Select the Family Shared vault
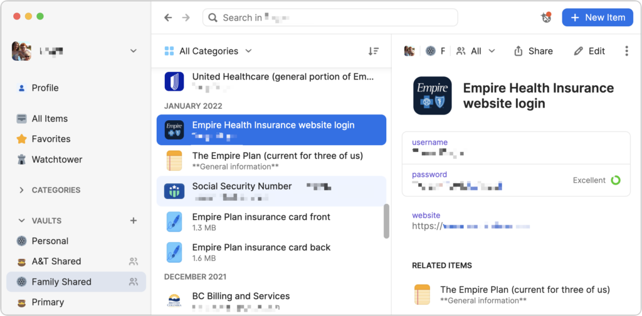Screen dimensions: 642x316 [61, 282]
